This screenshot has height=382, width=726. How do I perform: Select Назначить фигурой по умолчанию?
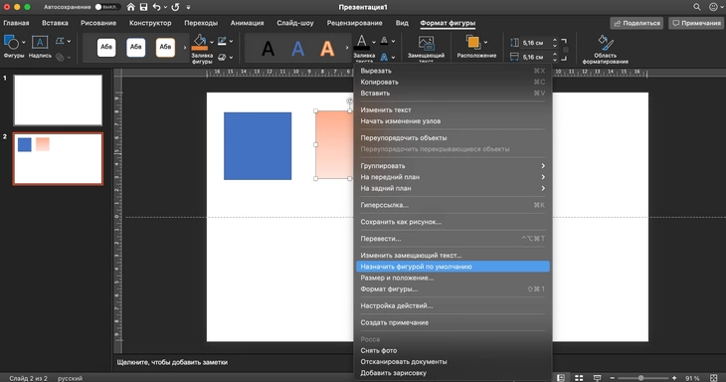click(453, 267)
